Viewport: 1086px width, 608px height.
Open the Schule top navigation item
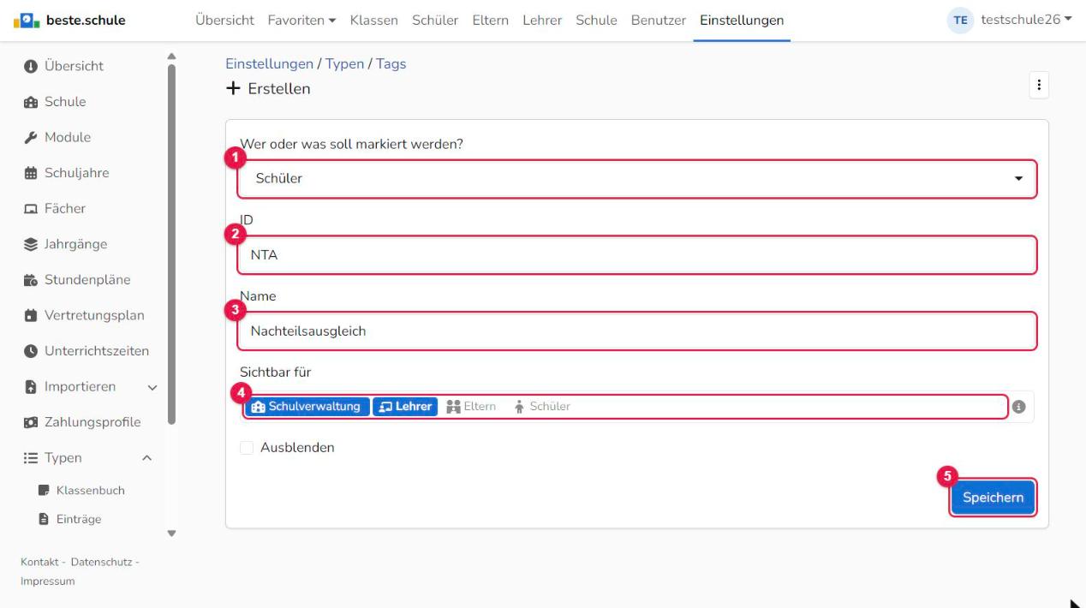point(596,20)
